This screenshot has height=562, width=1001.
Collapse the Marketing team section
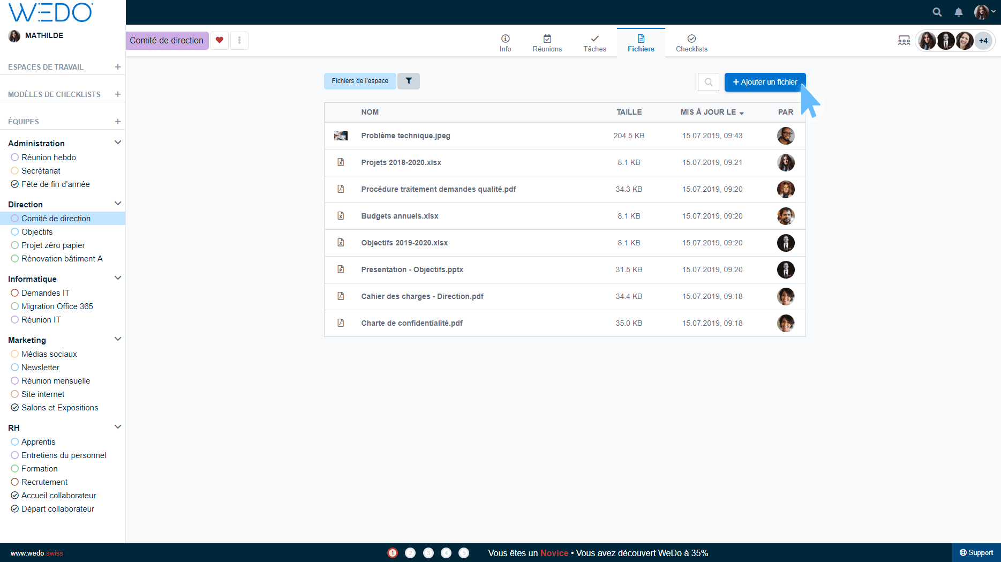(x=118, y=339)
